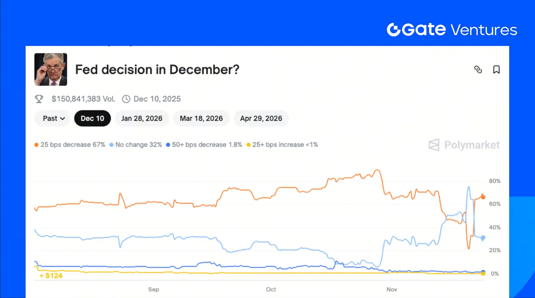Image resolution: width=535 pixels, height=298 pixels.
Task: Click the trophy icon beside volume
Action: point(39,99)
